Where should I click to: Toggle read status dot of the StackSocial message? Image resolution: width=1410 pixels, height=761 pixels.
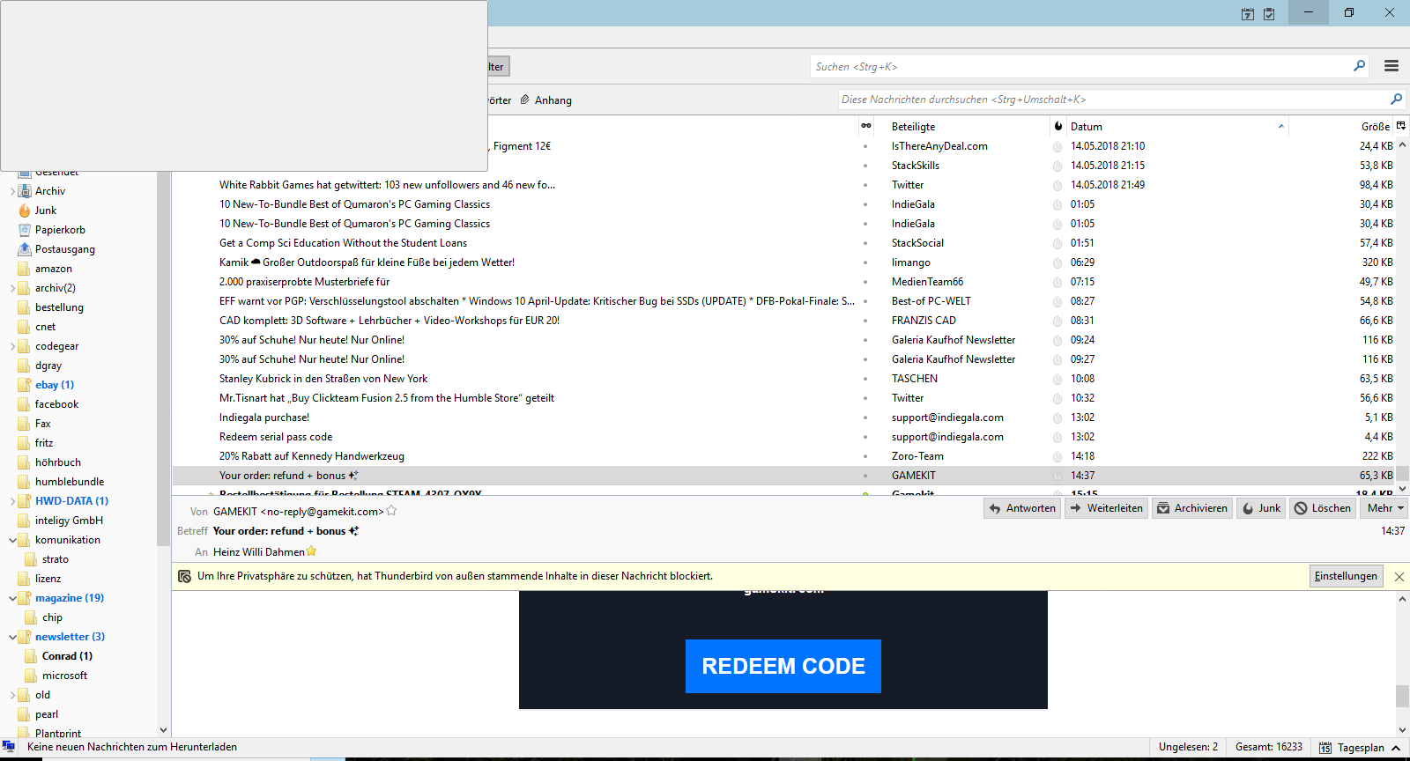coord(865,243)
